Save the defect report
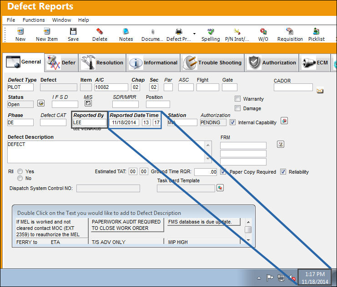This screenshot has height=287, width=337. [73, 34]
